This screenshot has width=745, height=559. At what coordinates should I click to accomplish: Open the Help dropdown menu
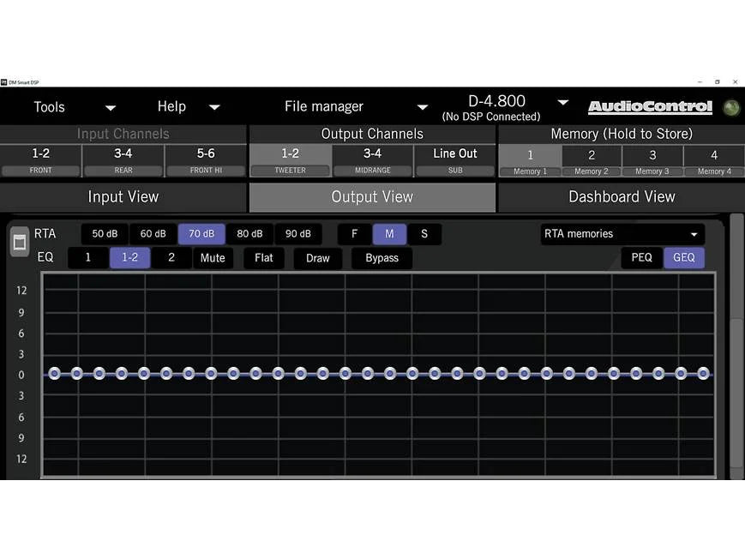coord(189,106)
